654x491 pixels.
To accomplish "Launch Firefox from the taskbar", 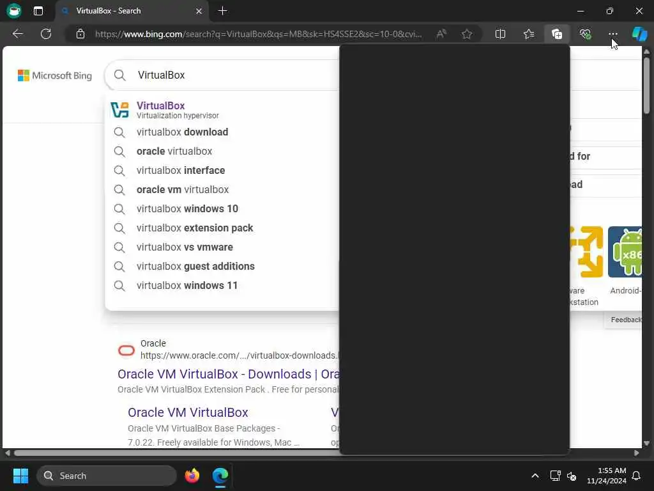I will pos(192,476).
